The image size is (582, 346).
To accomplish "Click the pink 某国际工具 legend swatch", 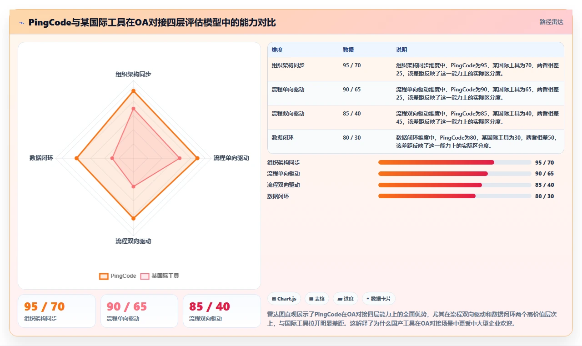I will (145, 276).
